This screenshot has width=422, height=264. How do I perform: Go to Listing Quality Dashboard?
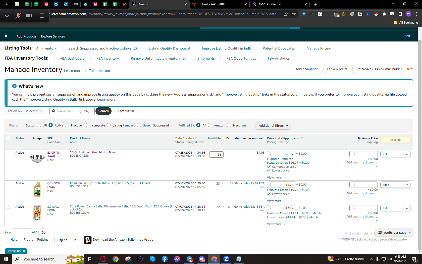click(x=169, y=48)
